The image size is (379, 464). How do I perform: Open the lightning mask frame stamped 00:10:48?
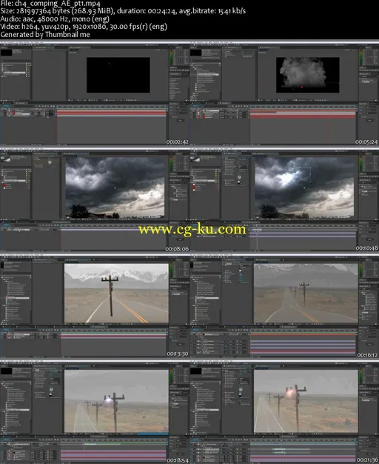pos(284,201)
